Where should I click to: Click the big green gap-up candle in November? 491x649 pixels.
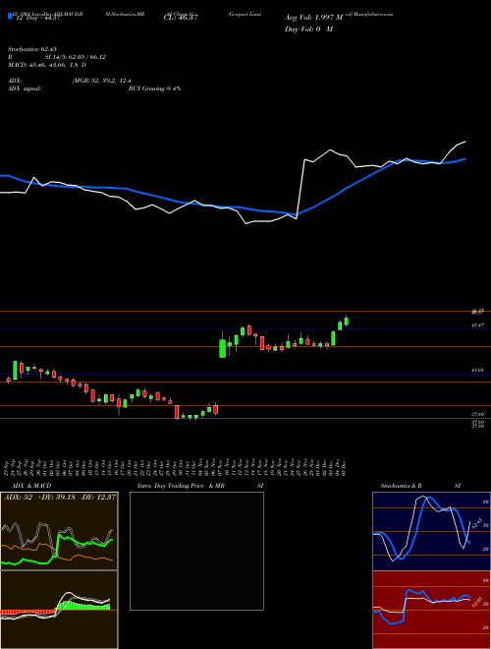(x=222, y=347)
